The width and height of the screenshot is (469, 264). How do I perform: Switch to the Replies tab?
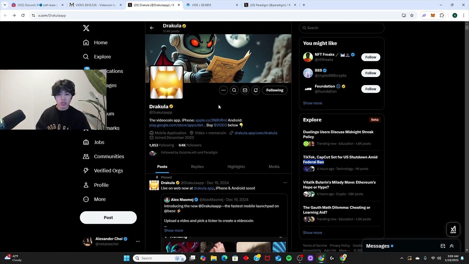tap(197, 167)
